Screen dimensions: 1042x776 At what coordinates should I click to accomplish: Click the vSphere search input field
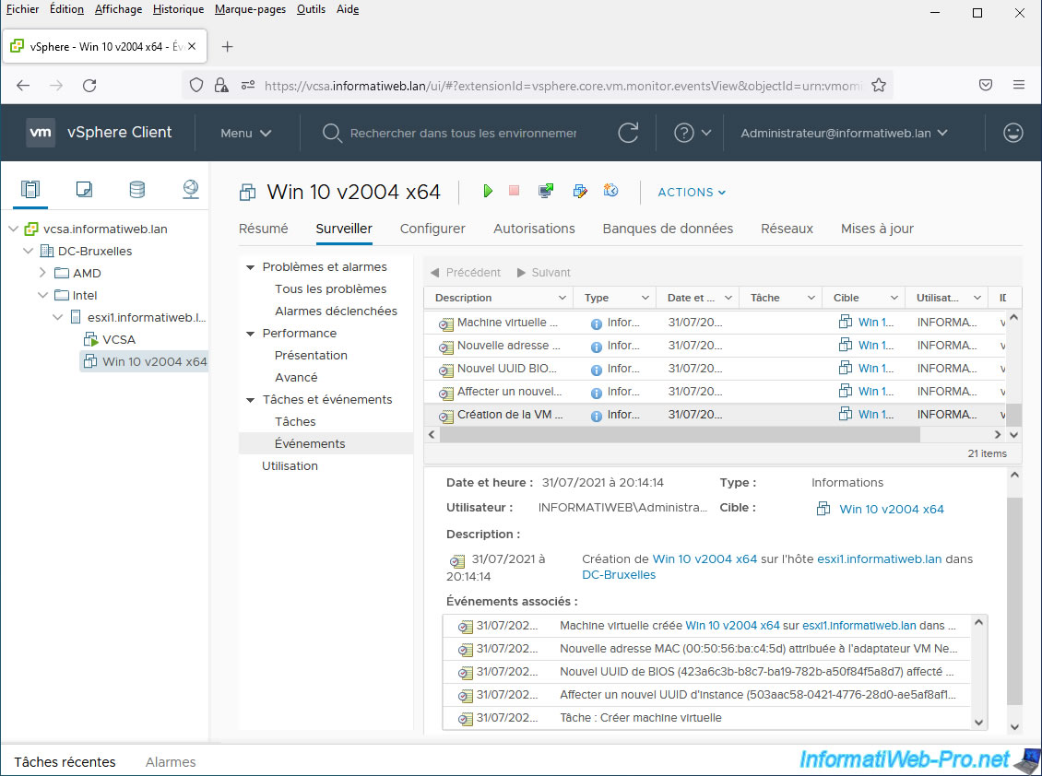tap(463, 133)
